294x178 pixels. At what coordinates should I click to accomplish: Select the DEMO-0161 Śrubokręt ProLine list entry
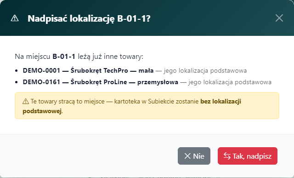101,82
